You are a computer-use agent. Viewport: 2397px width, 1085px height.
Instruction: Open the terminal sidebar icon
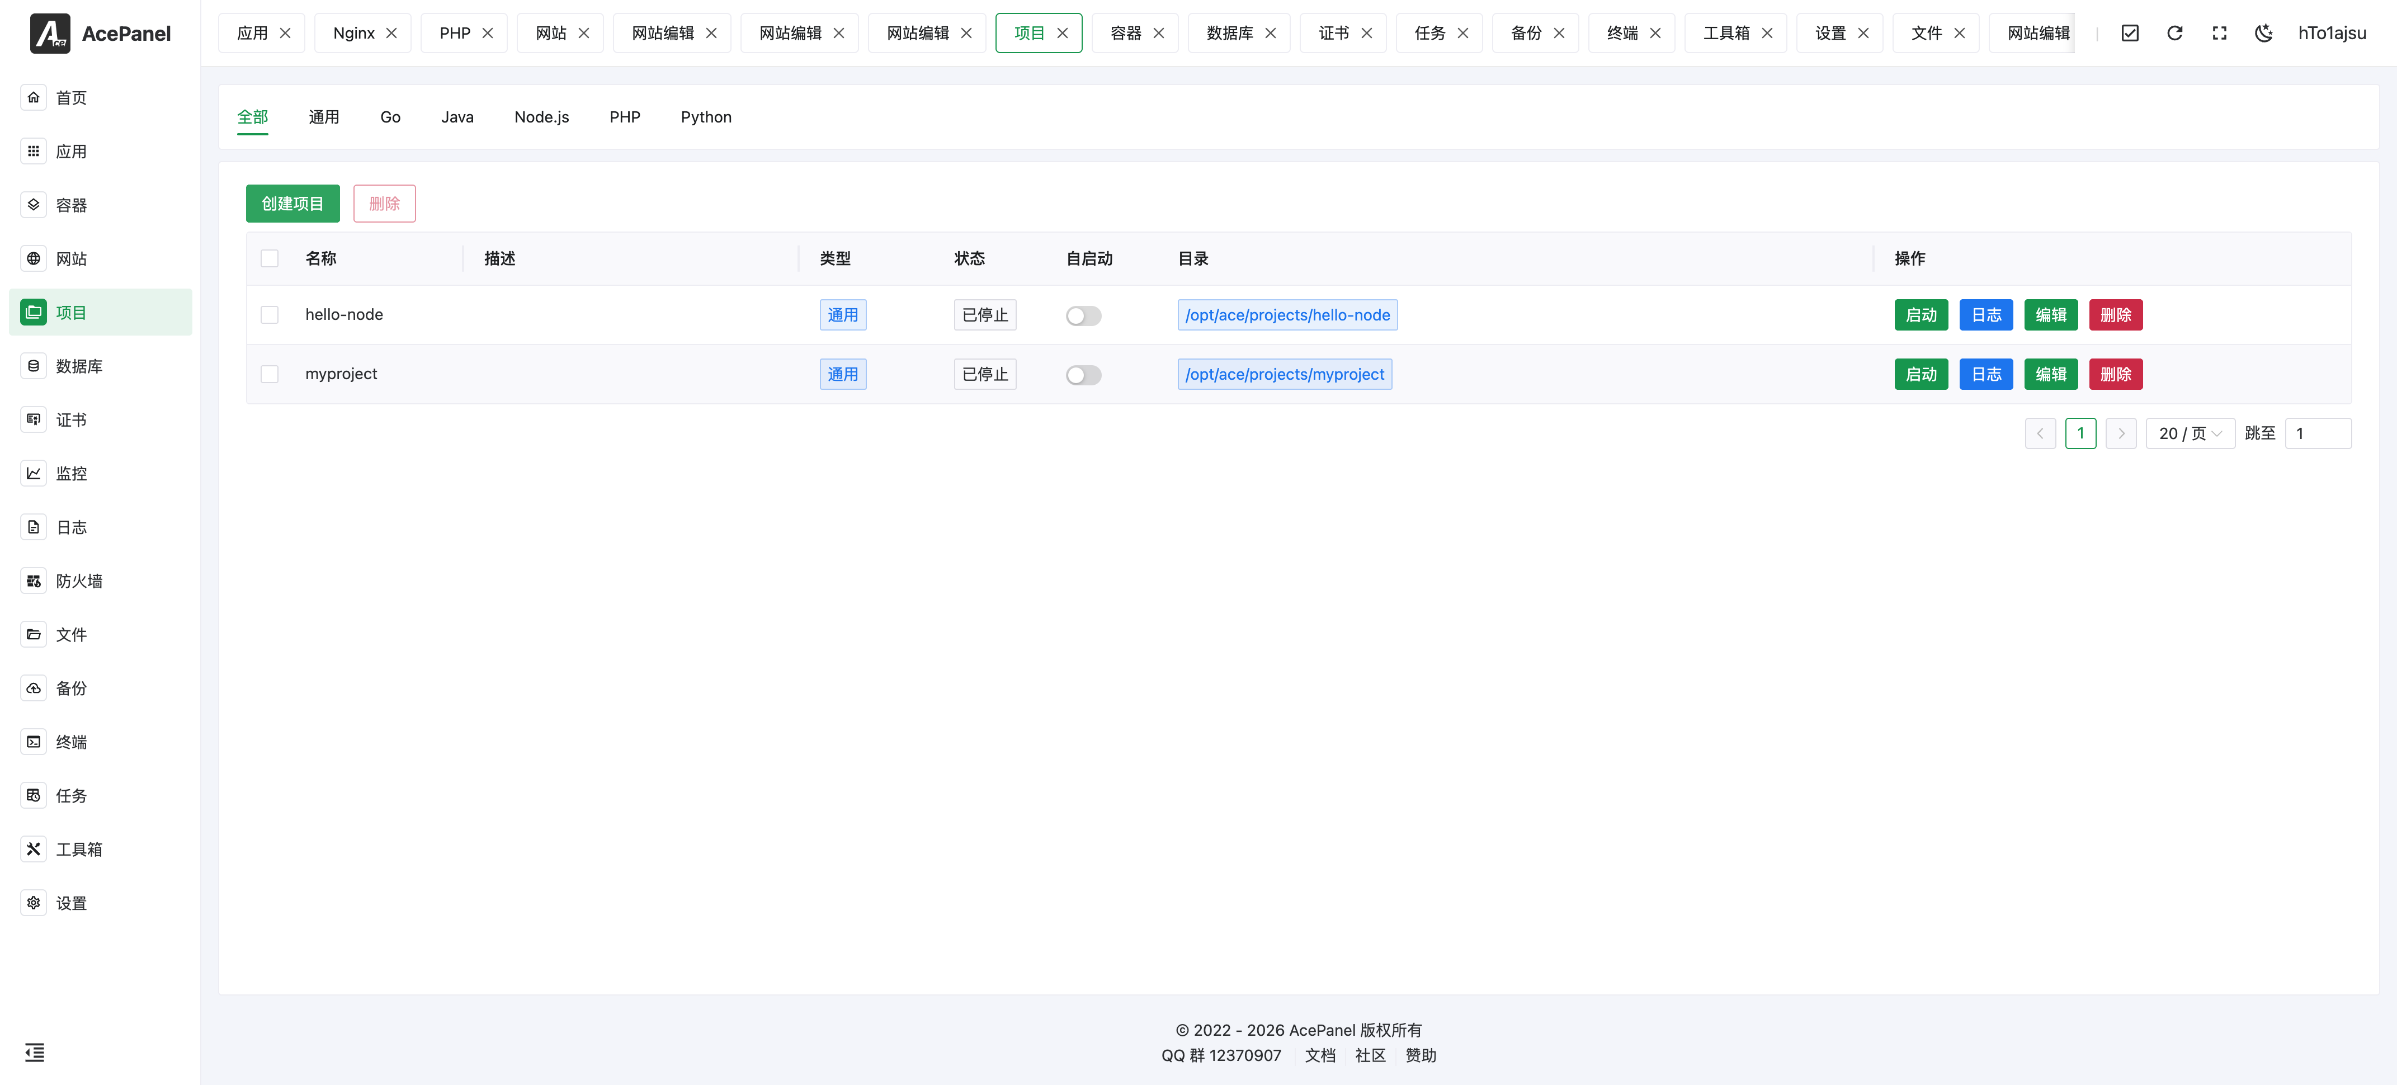pyautogui.click(x=34, y=742)
